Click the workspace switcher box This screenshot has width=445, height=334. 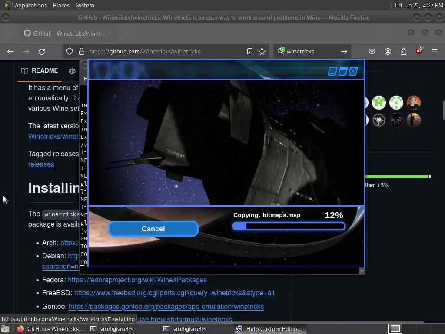click(x=395, y=329)
